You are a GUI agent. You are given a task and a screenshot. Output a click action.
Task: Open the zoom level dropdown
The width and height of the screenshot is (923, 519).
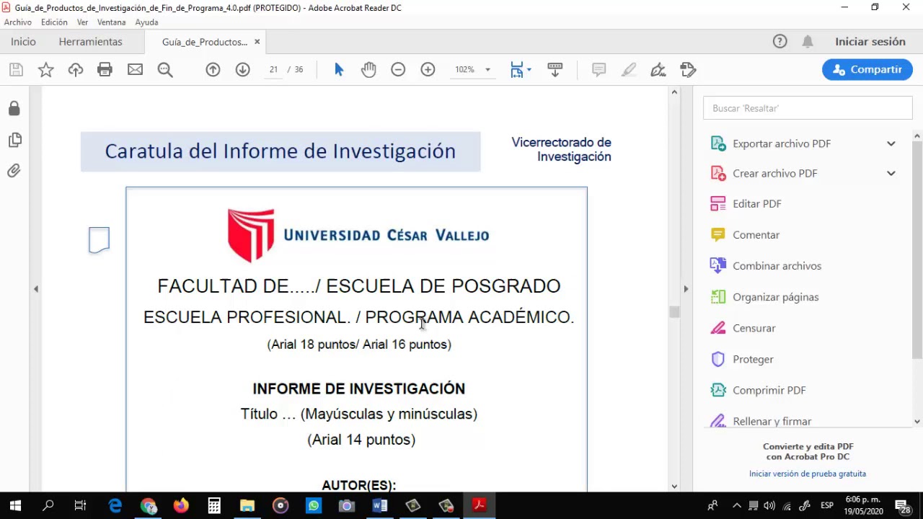click(x=487, y=70)
